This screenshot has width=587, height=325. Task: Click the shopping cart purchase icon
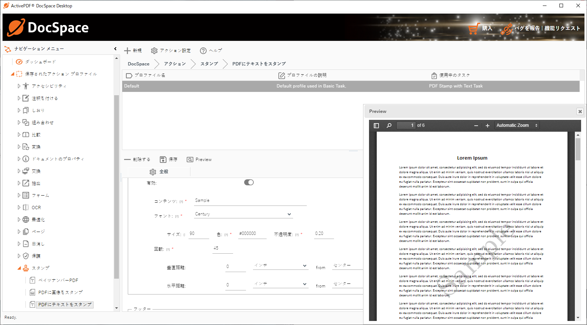[474, 28]
